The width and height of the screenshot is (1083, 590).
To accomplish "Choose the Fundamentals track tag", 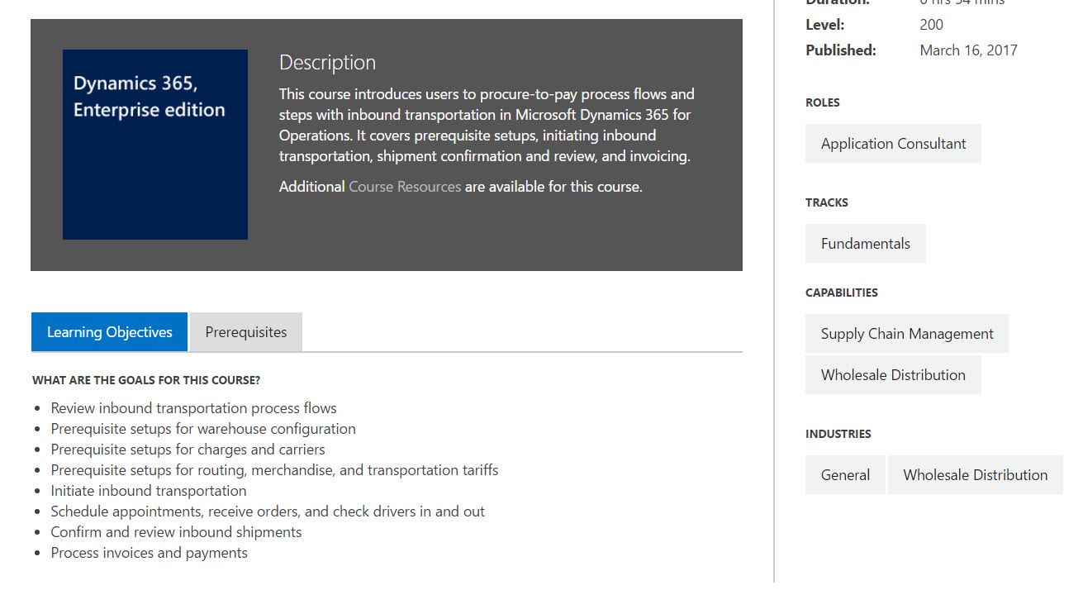I will [866, 244].
